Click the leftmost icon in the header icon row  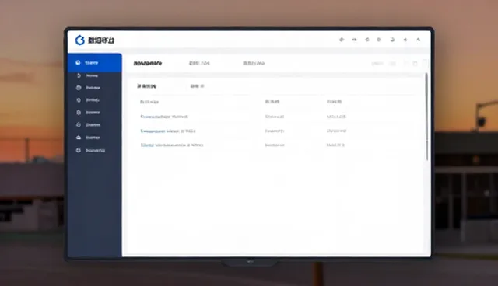coord(342,40)
